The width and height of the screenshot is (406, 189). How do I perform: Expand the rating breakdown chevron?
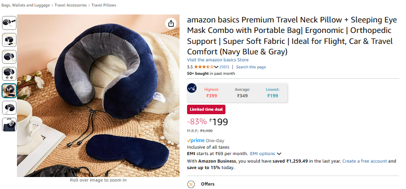pos(216,67)
